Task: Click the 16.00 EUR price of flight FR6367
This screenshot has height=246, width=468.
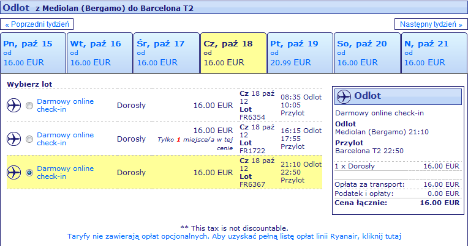Action: click(x=213, y=173)
